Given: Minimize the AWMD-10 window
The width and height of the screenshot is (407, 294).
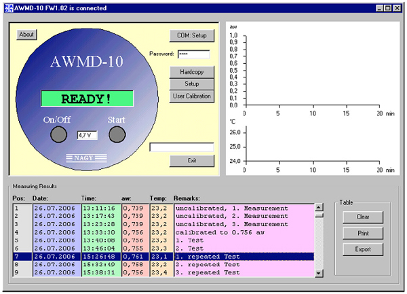Looking at the screenshot, I should click(380, 8).
